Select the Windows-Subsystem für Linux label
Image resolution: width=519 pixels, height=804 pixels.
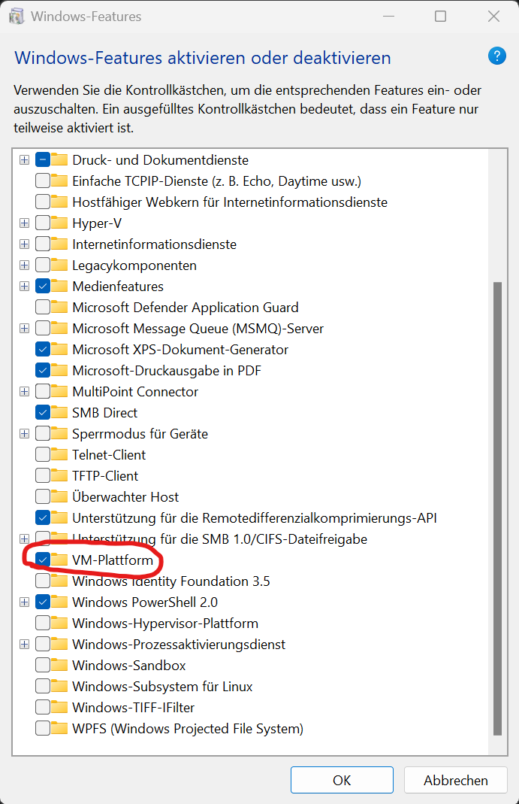(x=162, y=686)
